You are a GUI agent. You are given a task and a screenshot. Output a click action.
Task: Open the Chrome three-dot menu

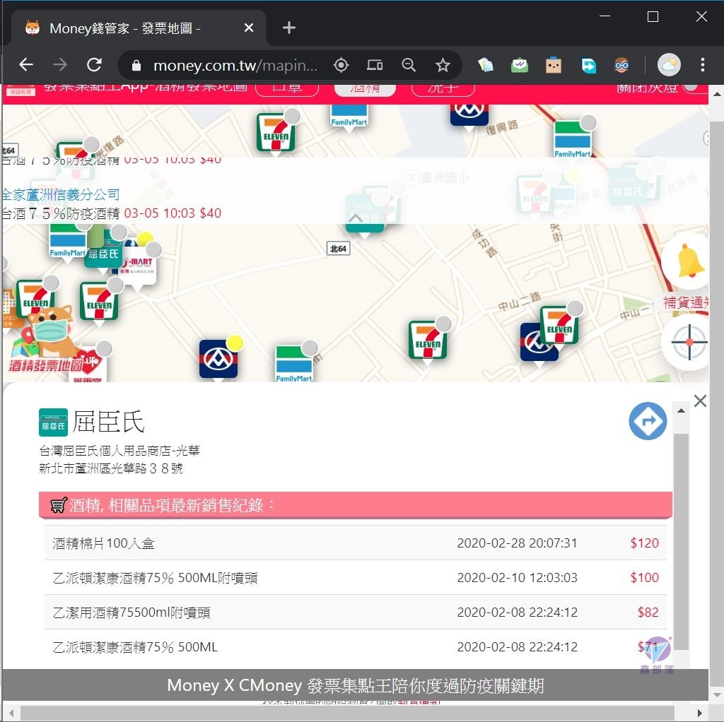702,65
